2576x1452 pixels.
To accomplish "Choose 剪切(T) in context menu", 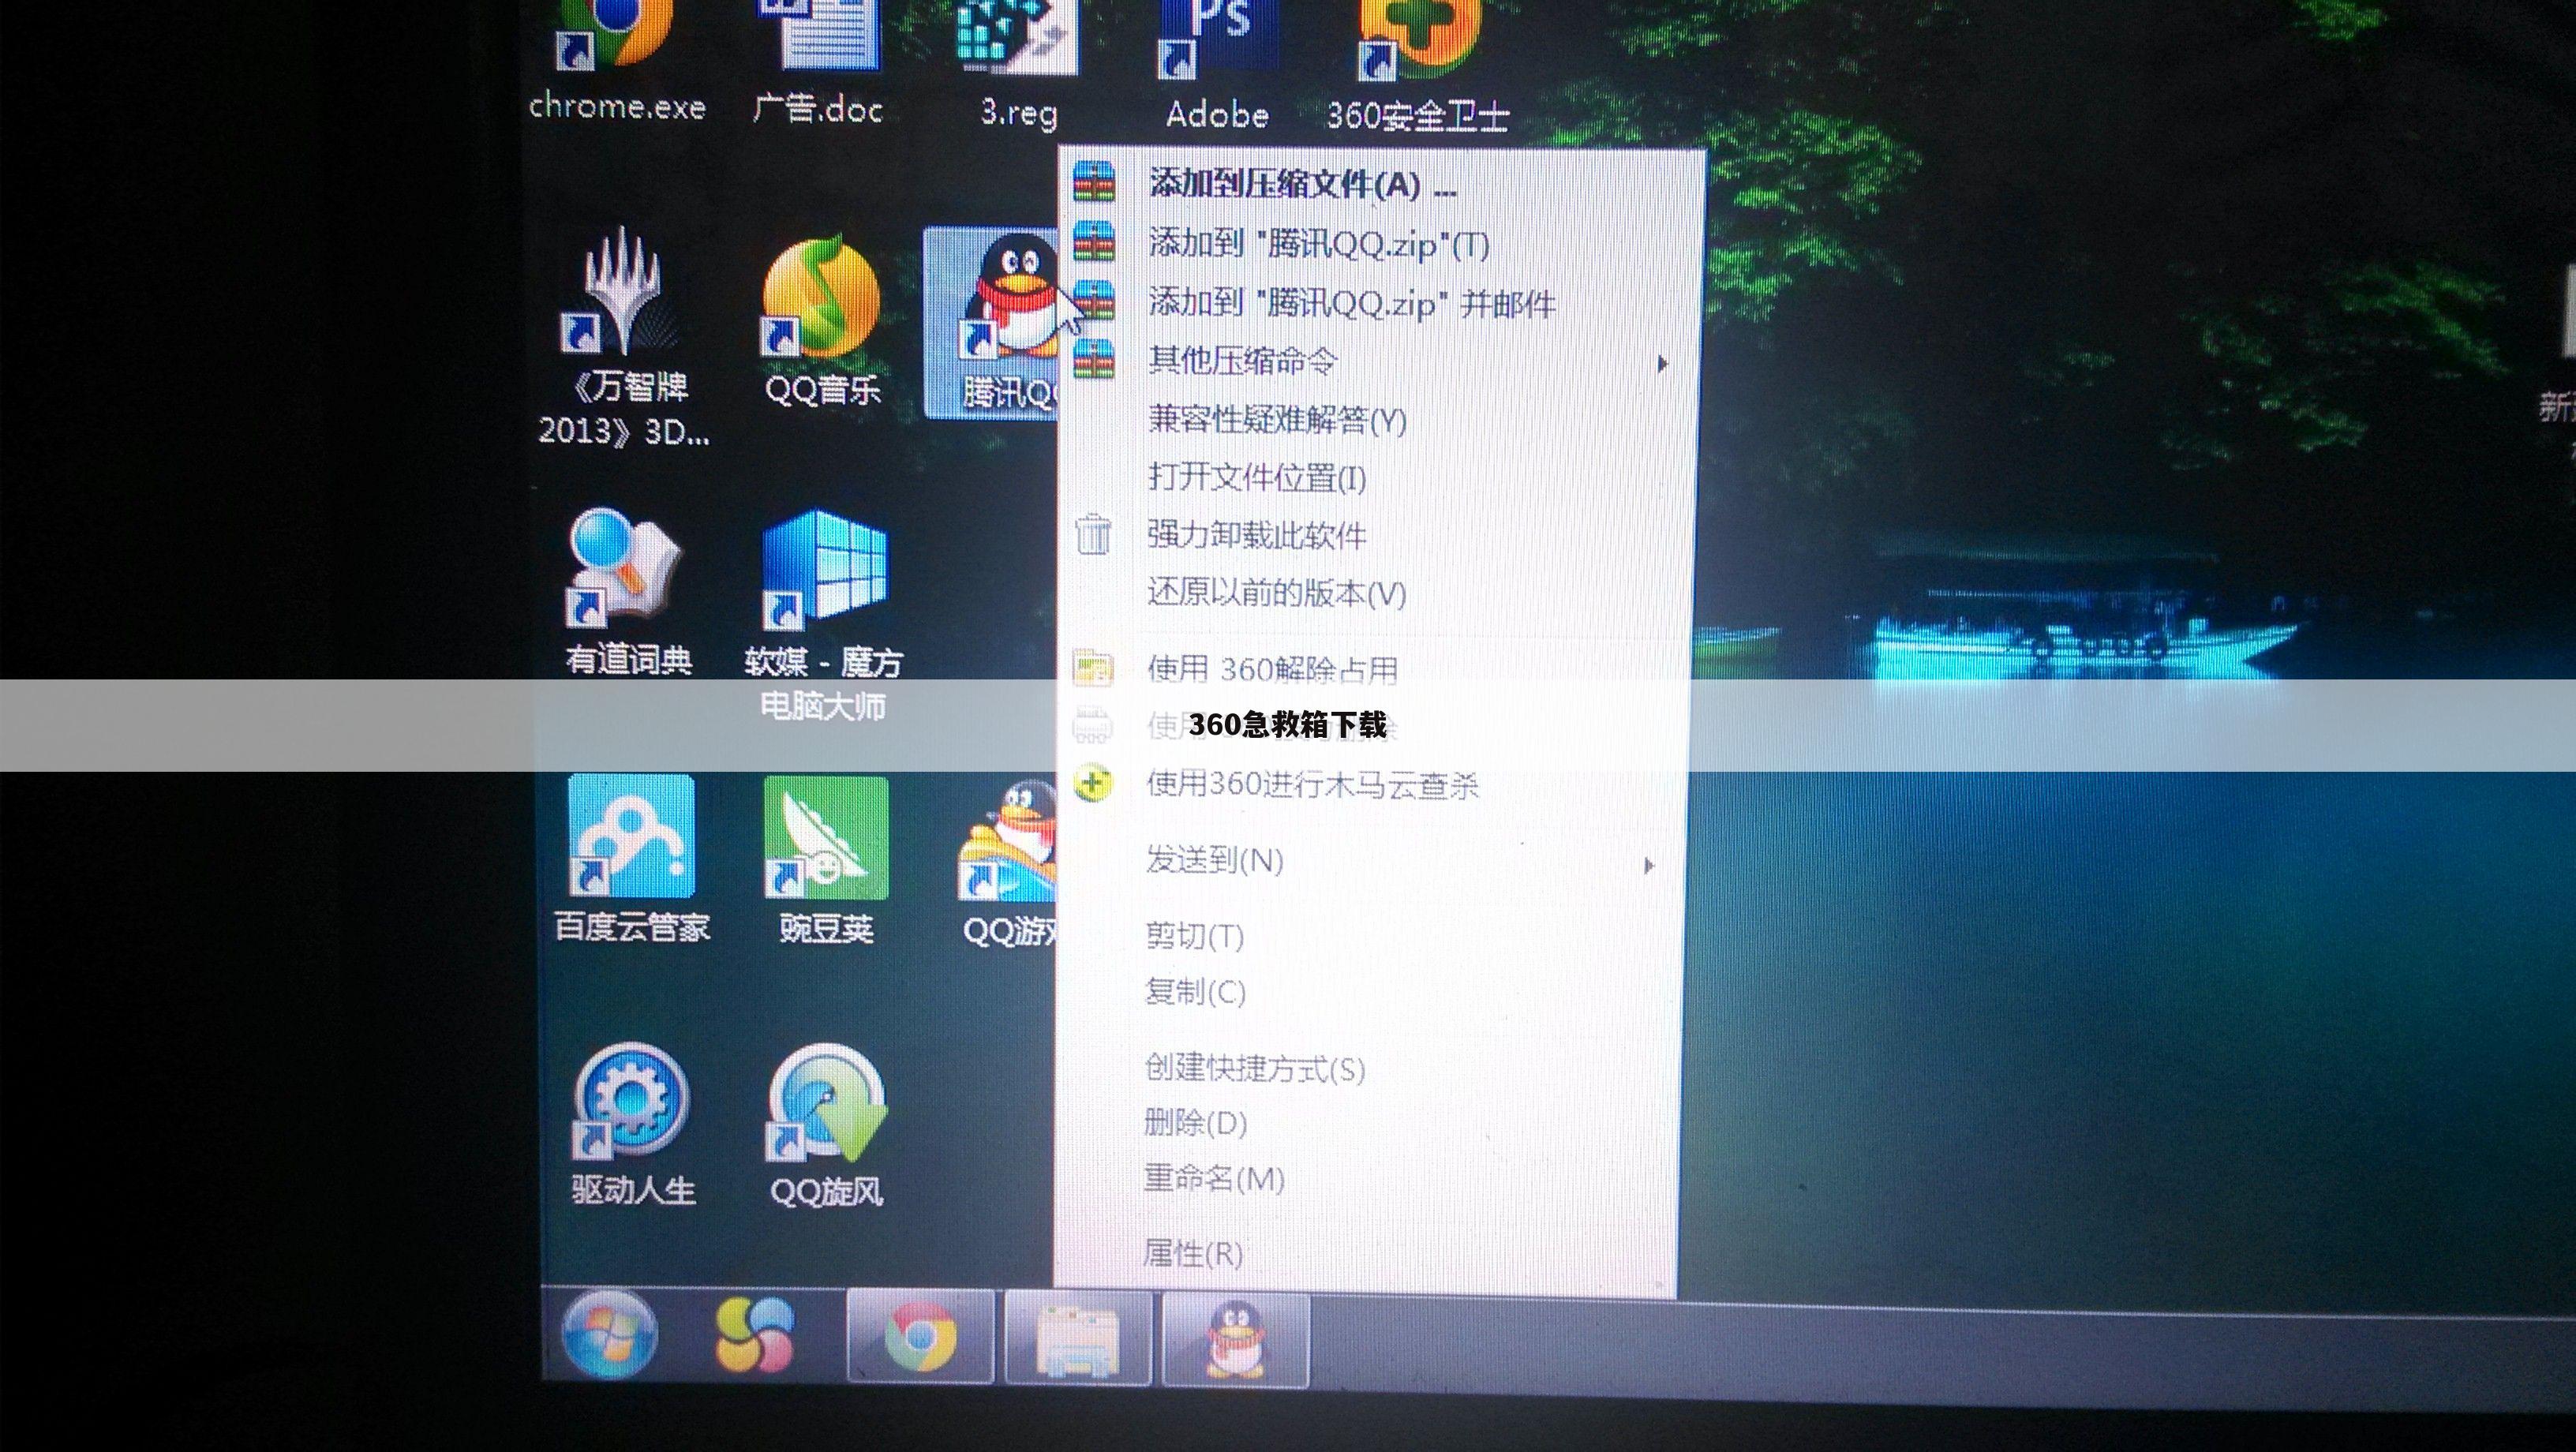I will (1370, 936).
